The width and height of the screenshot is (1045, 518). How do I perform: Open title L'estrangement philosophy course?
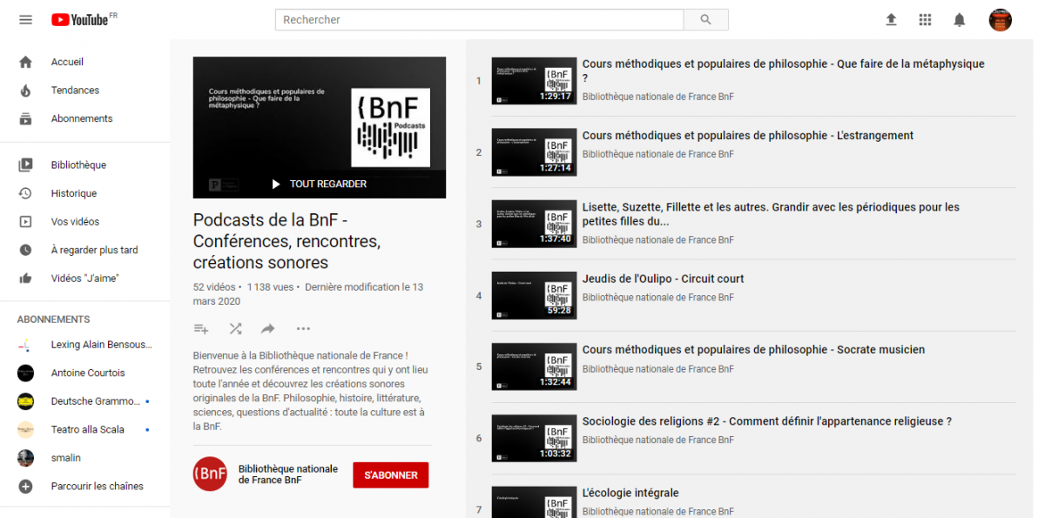pyautogui.click(x=748, y=135)
